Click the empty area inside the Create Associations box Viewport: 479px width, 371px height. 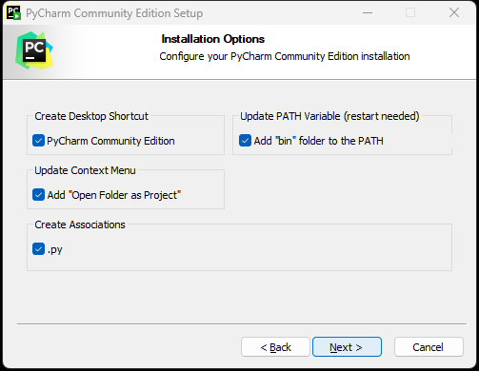(x=254, y=250)
